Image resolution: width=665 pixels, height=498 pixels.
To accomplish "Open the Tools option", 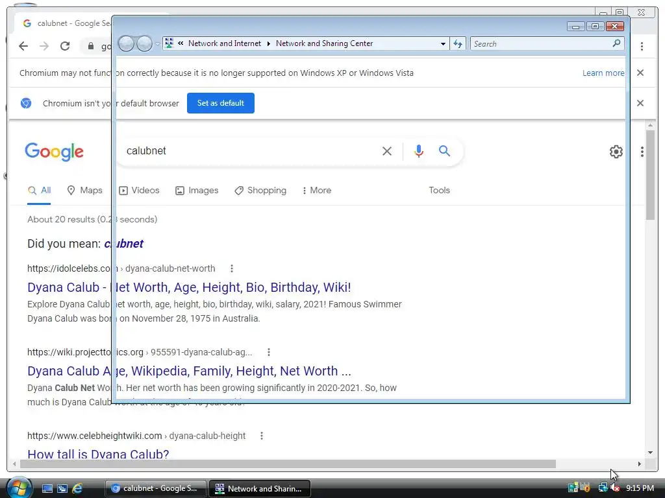I will coord(439,191).
